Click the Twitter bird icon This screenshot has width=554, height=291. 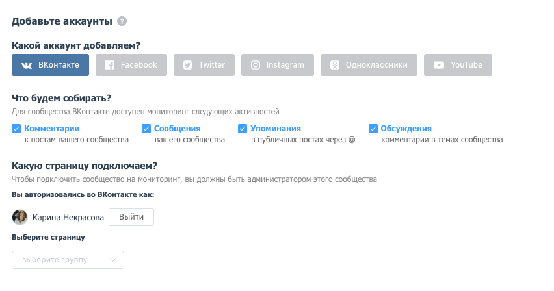(188, 65)
